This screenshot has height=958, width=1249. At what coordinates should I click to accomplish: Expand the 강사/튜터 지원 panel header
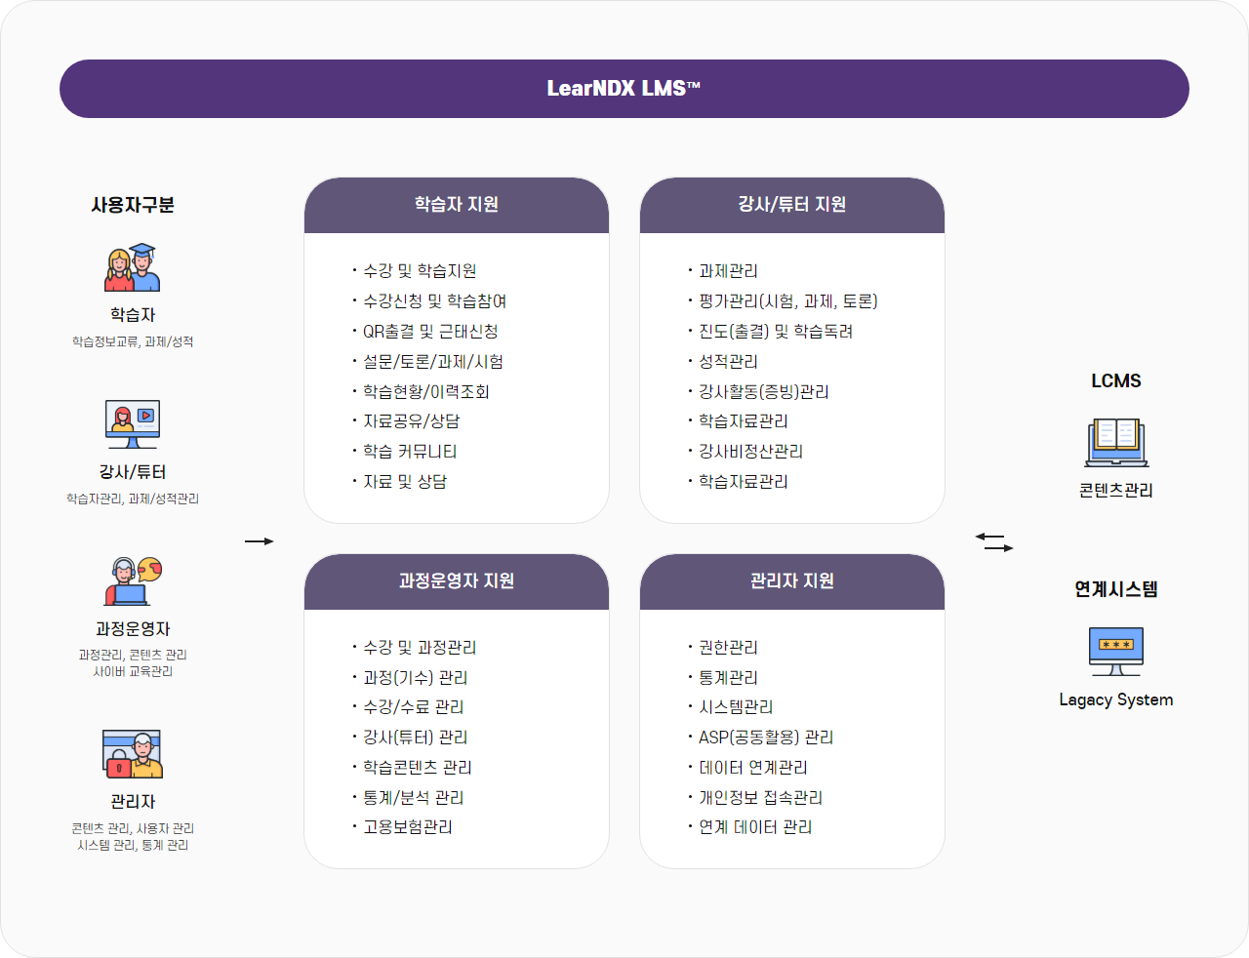point(792,206)
